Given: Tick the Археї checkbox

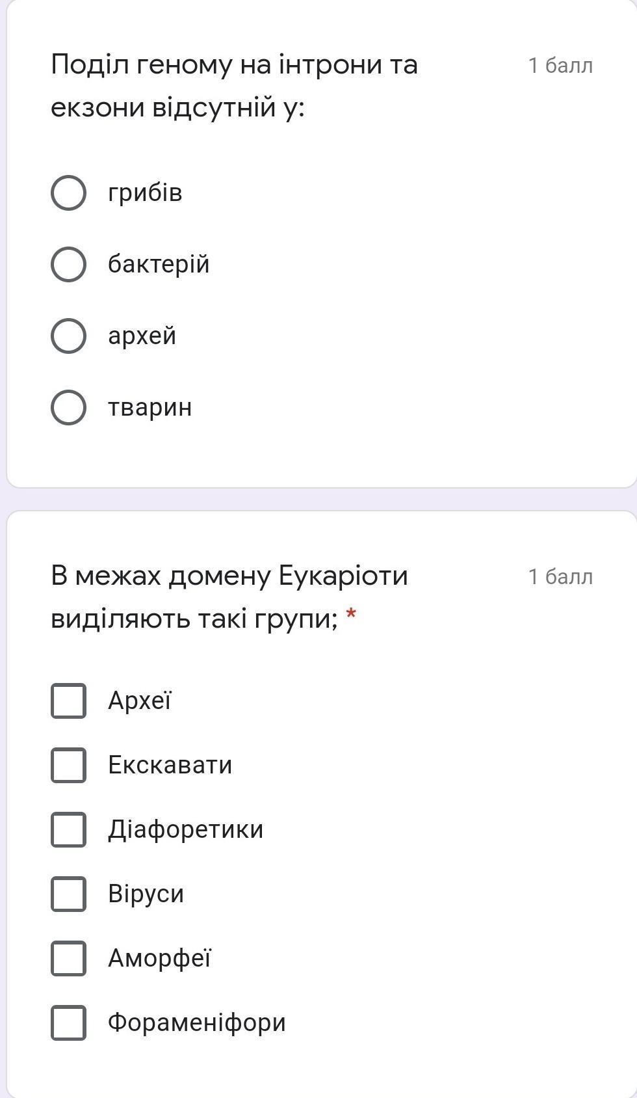Looking at the screenshot, I should tap(68, 701).
